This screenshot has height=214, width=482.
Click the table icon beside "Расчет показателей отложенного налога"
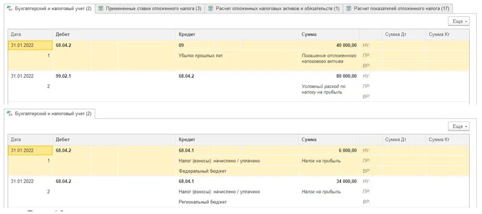[349, 9]
